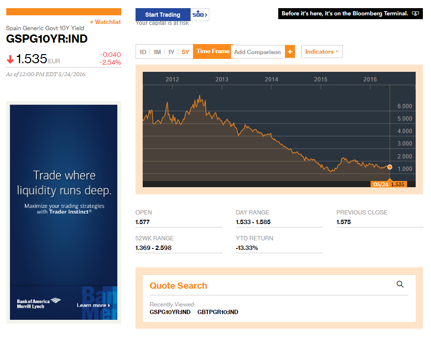Image resolution: width=431 pixels, height=338 pixels.
Task: Expand the Indicators dropdown
Action: (322, 52)
